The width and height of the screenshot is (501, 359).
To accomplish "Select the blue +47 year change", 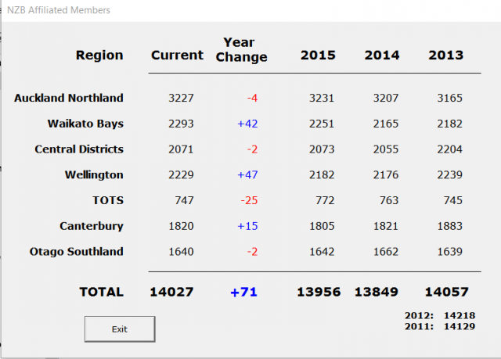I will point(247,175).
